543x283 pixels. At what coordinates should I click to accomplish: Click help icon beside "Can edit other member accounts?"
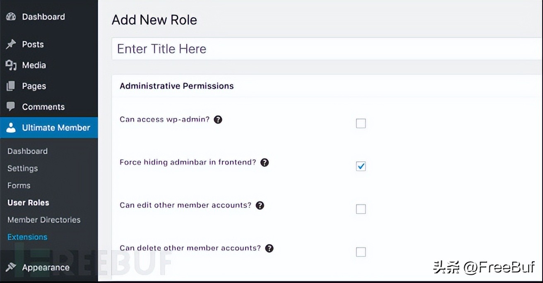pos(260,205)
